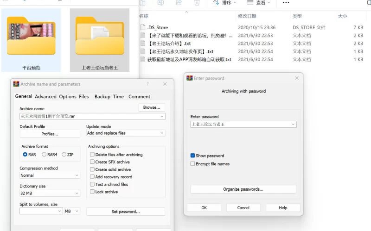The height and width of the screenshot is (231, 371).
Task: Open the 排序 sort menu
Action: tap(224, 3)
